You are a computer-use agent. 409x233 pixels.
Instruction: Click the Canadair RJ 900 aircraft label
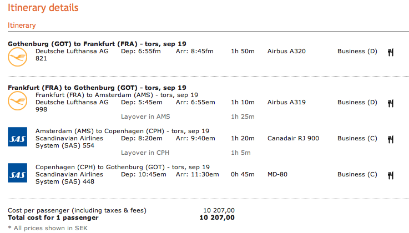coord(293,138)
